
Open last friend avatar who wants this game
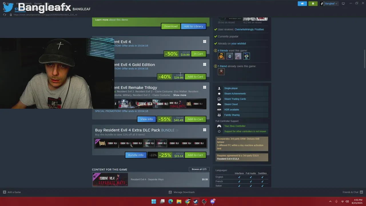(x=246, y=56)
